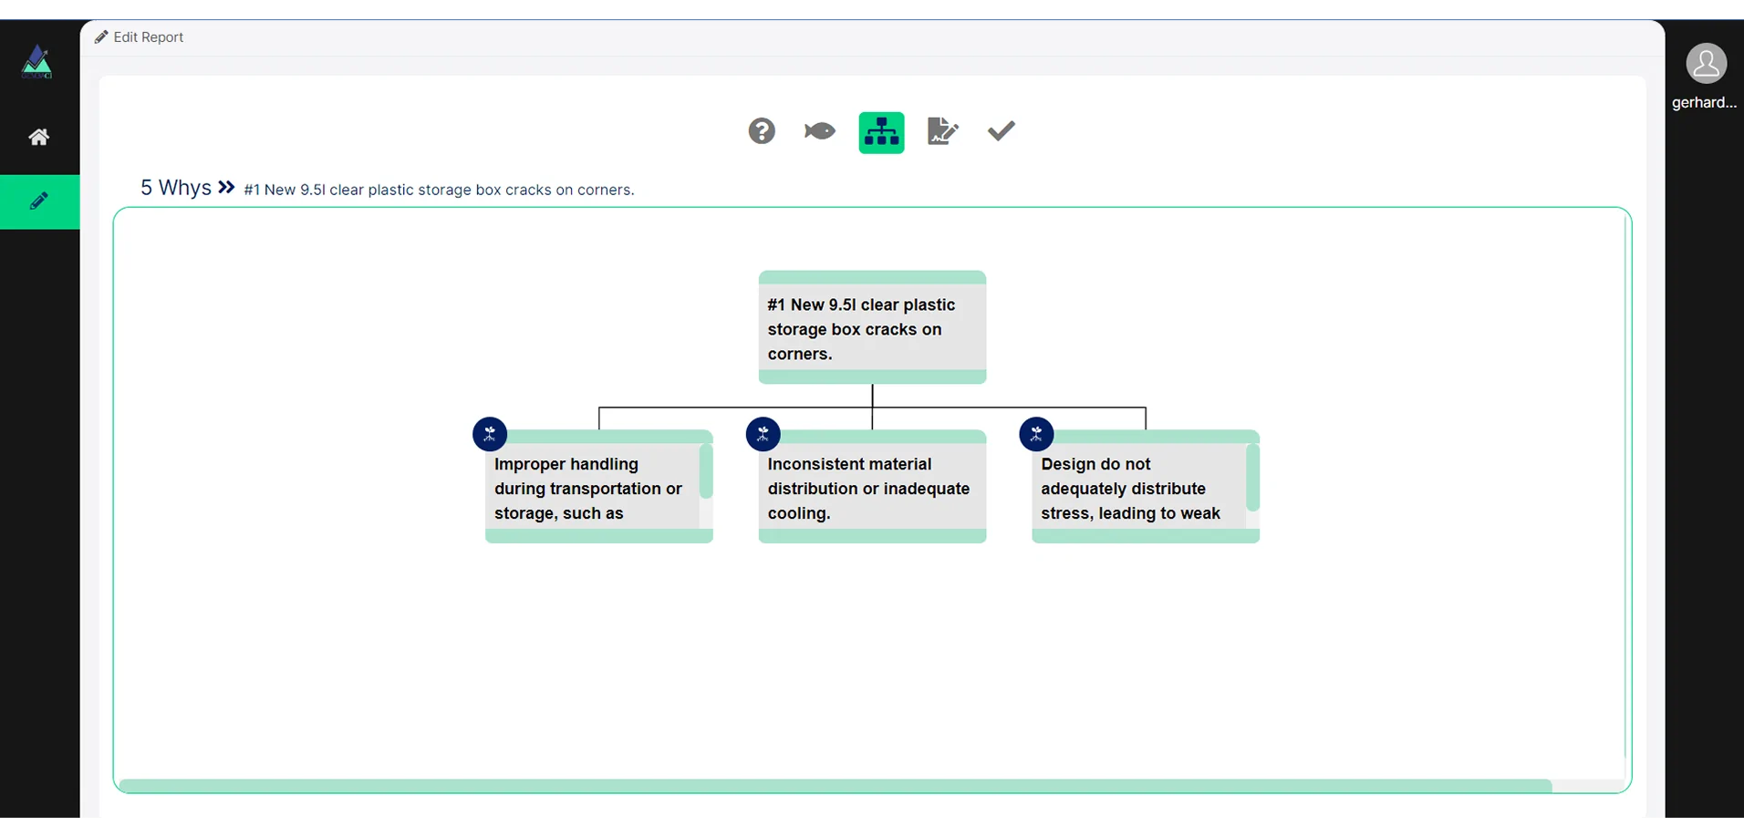The width and height of the screenshot is (1744, 836).
Task: Click the home icon in the sidebar
Action: coord(39,137)
